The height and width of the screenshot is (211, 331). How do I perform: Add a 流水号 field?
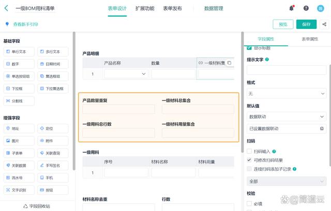point(19,178)
